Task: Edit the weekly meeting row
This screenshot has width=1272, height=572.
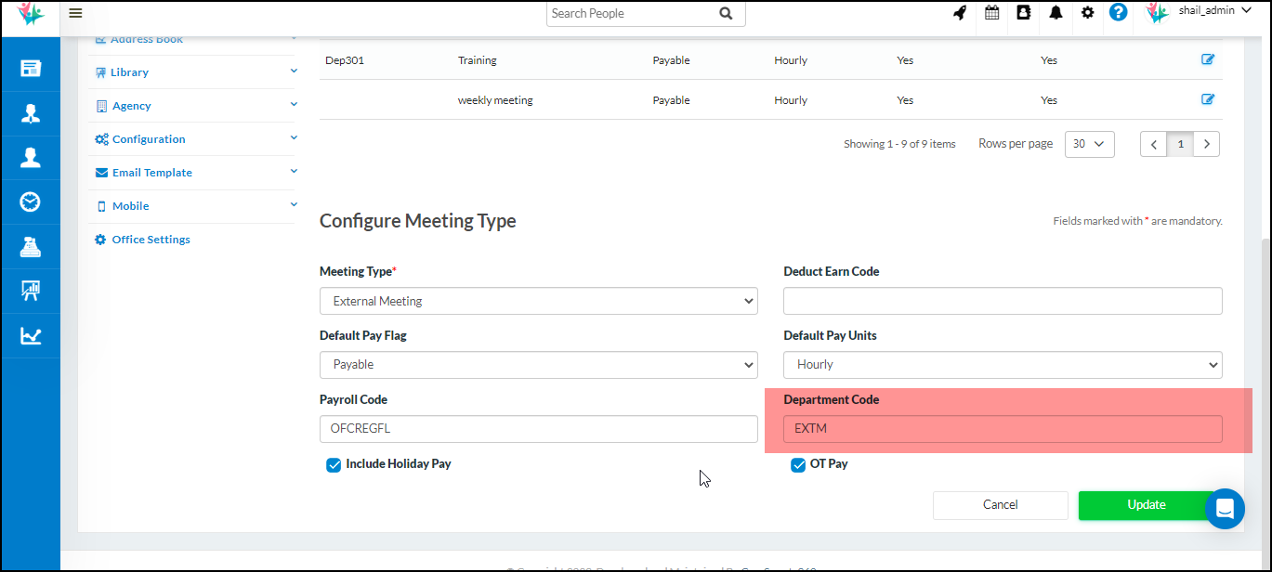Action: (1208, 99)
